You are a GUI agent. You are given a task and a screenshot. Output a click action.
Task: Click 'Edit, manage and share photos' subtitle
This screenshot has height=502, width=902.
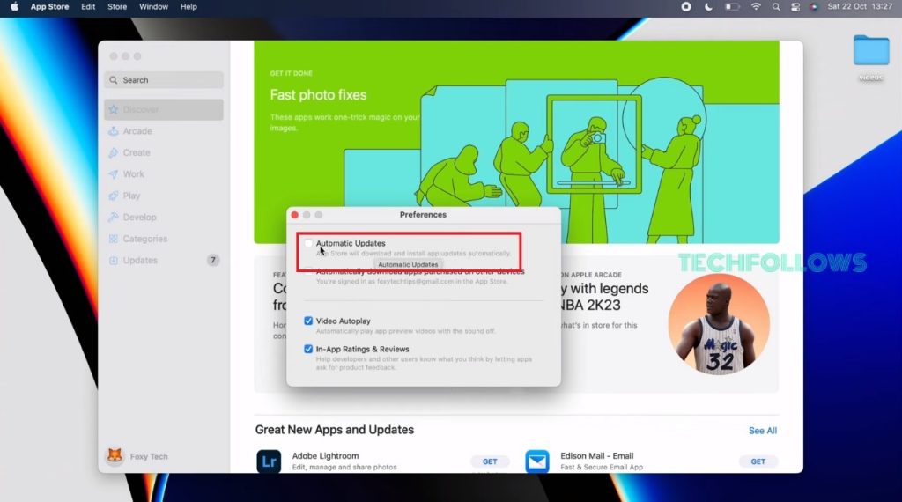[x=344, y=467]
